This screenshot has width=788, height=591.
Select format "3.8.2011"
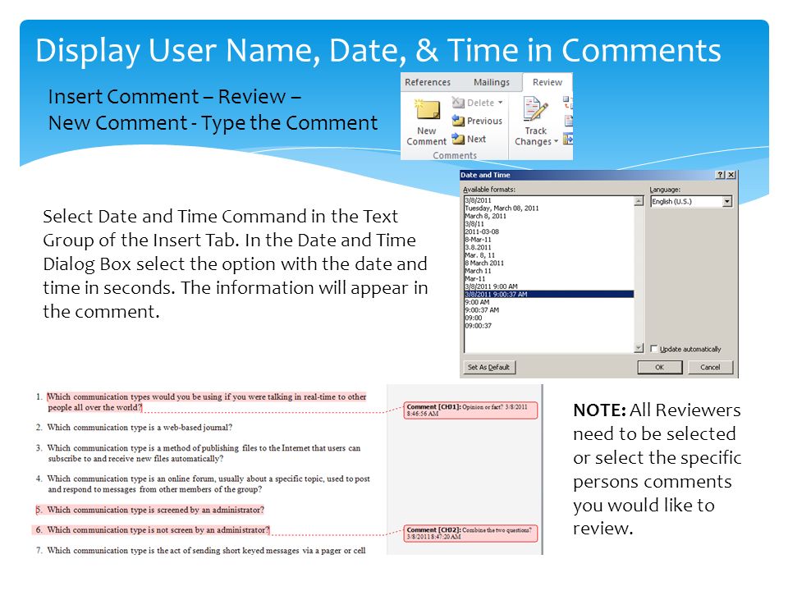click(x=549, y=247)
